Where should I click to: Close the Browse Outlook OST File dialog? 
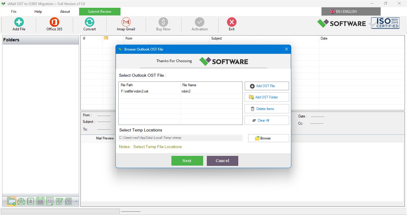coord(287,49)
